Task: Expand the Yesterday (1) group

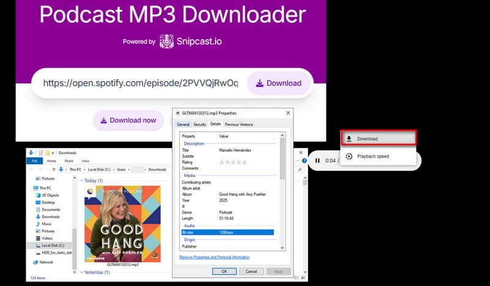Action: point(82,273)
